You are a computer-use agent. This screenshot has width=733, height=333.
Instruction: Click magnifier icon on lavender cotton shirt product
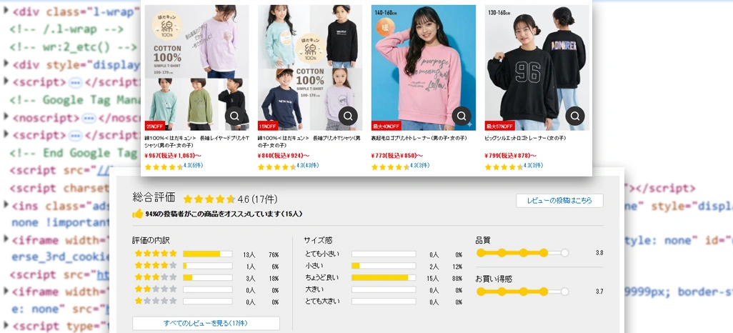pos(234,116)
